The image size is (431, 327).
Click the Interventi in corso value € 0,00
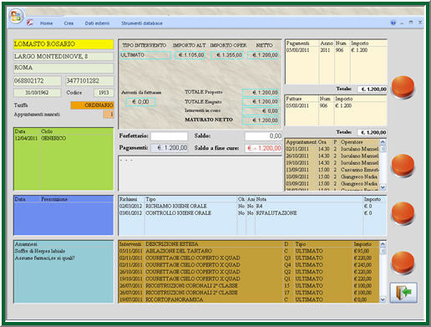pos(261,111)
